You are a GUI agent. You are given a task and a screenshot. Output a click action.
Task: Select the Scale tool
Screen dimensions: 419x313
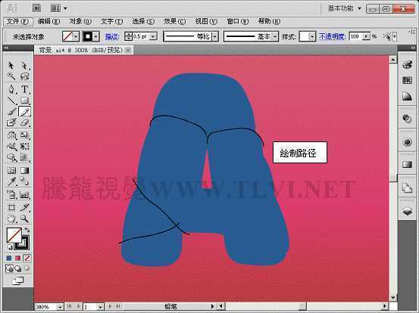click(24, 135)
